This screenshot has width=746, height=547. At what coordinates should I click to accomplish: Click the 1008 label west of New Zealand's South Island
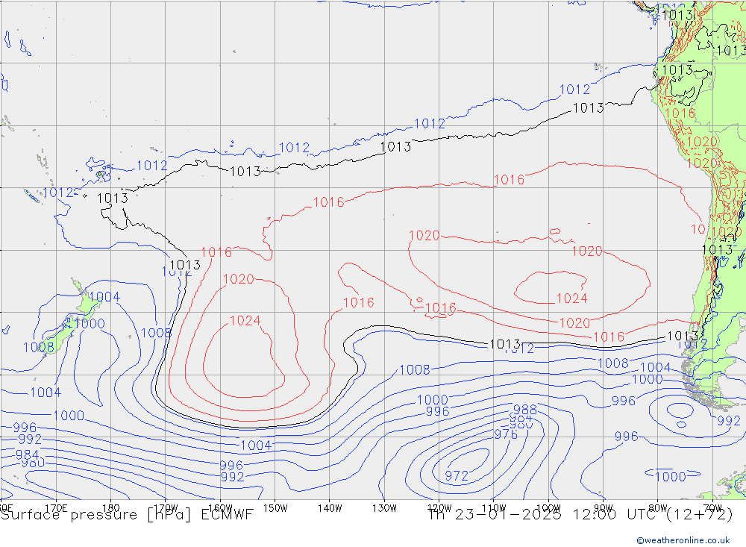[39, 348]
